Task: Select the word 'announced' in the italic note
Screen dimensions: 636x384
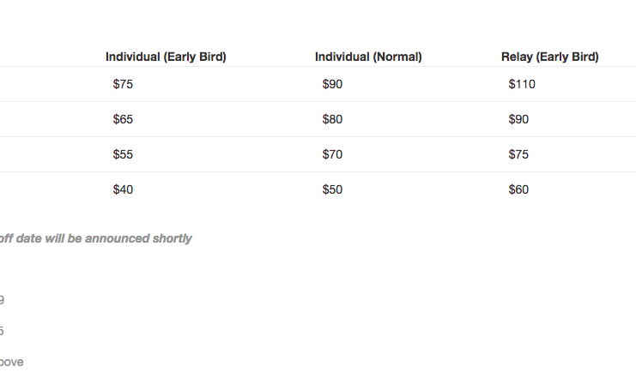Action: [118, 238]
